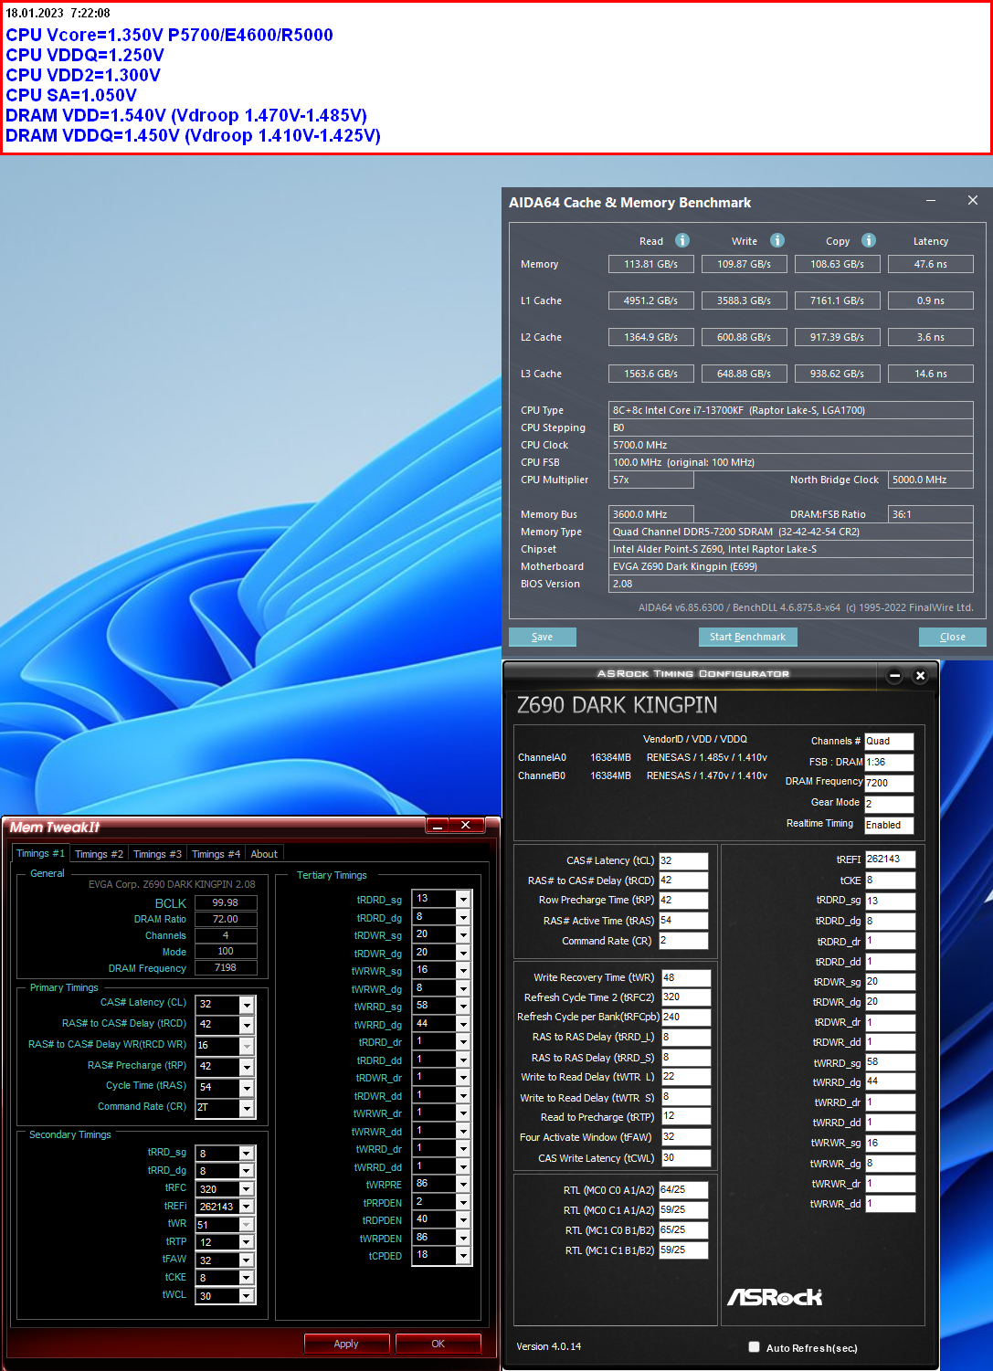
Task: Click the RTL (MC0 C0 A1/A2) field
Action: [x=683, y=1190]
